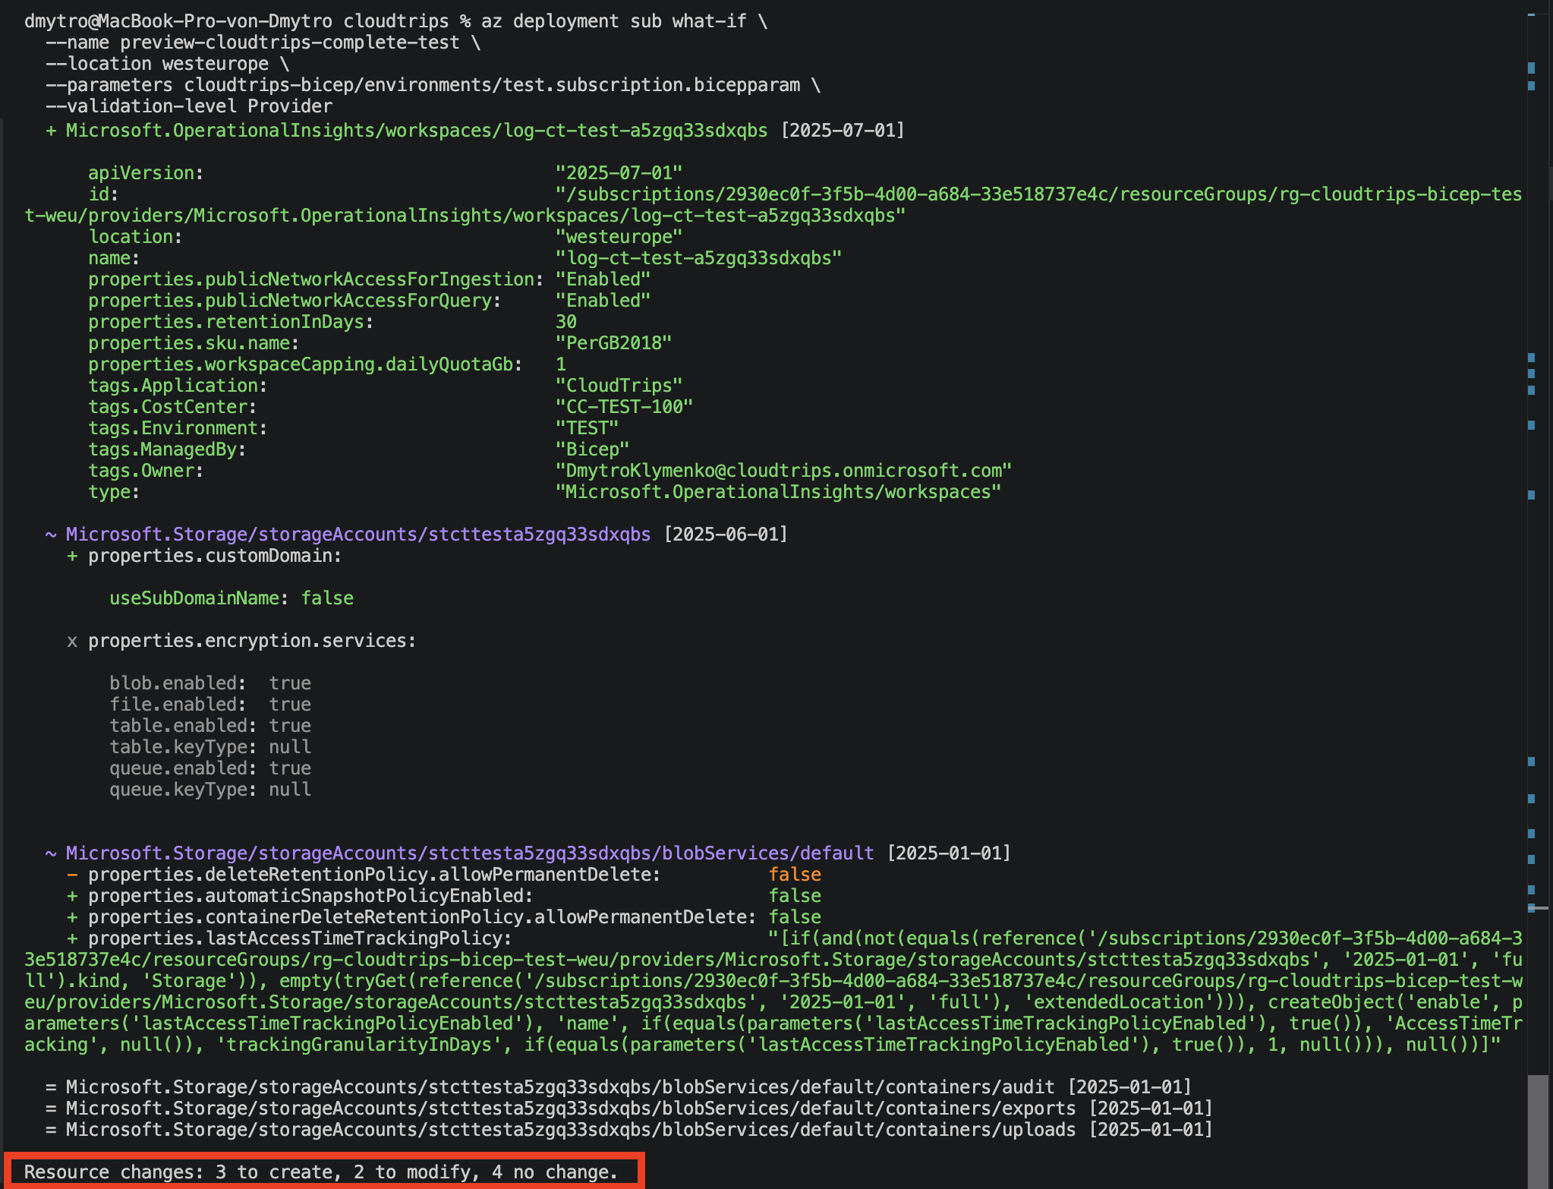1553x1189 pixels.
Task: Click 'table.keyType: null' line
Action: 210,747
